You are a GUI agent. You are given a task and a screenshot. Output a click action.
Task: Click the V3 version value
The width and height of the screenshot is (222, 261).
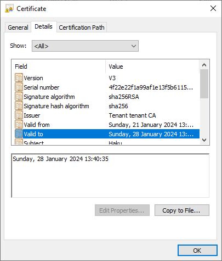(112, 78)
